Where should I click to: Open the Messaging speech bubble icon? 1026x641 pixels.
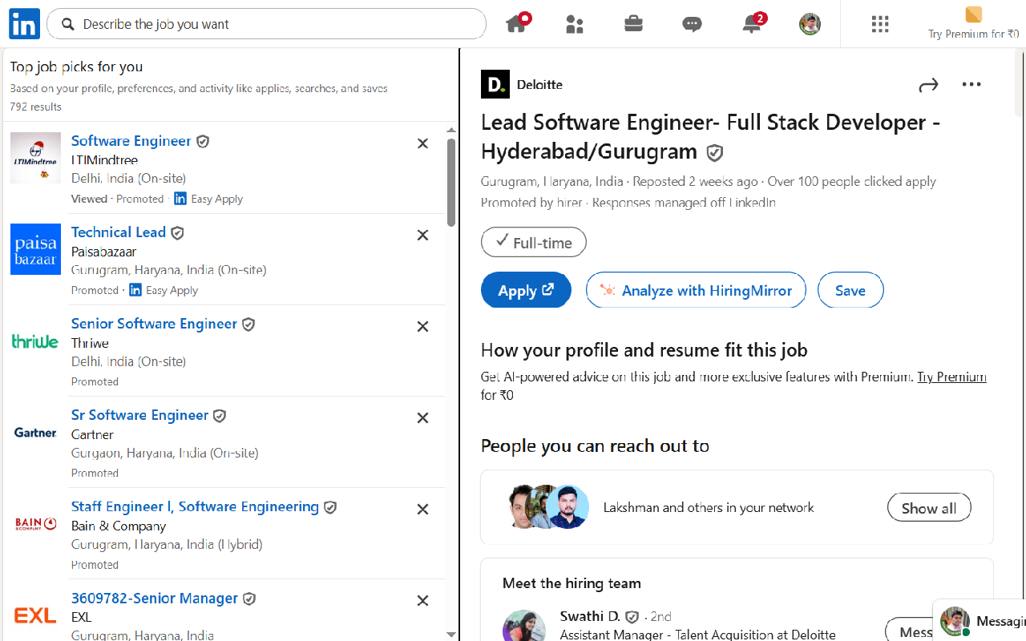click(692, 24)
